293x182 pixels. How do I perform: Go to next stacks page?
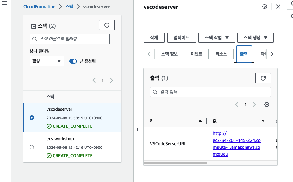pos(112,80)
